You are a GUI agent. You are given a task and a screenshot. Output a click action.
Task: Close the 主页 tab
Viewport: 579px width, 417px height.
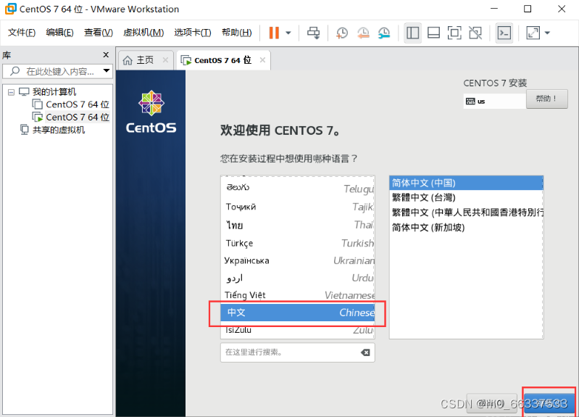(165, 60)
